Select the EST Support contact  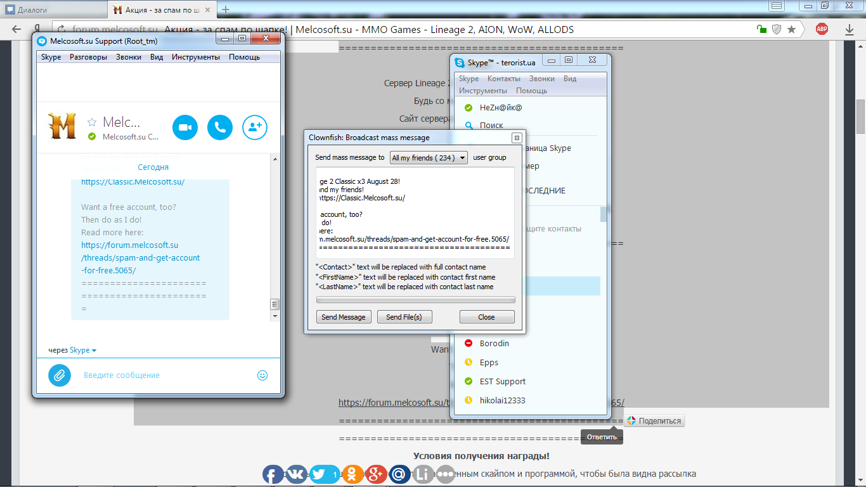pyautogui.click(x=503, y=382)
